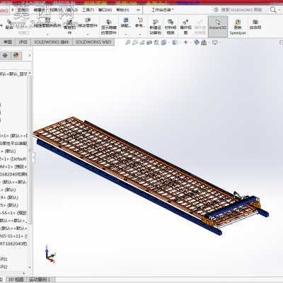Image resolution: width=283 pixels, height=283 pixels.
Task: Open the View (视图) menu
Action: click(56, 10)
